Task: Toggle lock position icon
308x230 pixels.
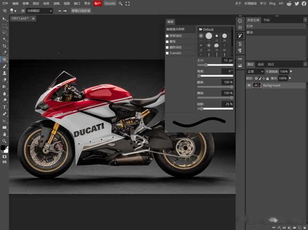Action: point(264,78)
